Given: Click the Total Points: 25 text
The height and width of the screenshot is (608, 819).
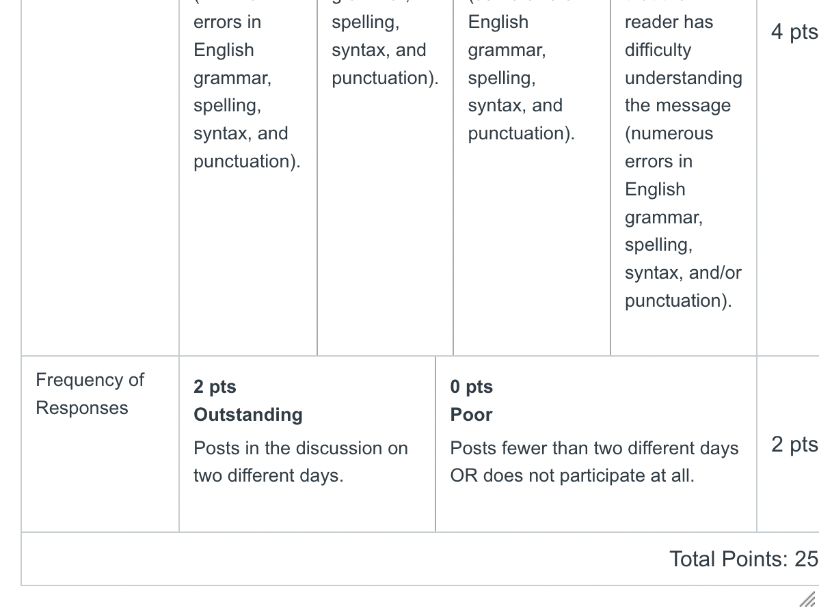Looking at the screenshot, I should click(x=744, y=559).
